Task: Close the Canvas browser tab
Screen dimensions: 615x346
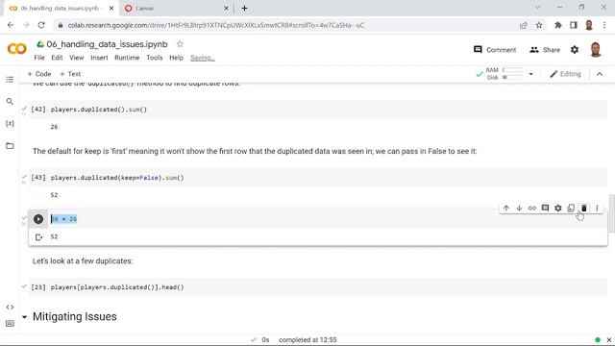Action: coord(226,8)
